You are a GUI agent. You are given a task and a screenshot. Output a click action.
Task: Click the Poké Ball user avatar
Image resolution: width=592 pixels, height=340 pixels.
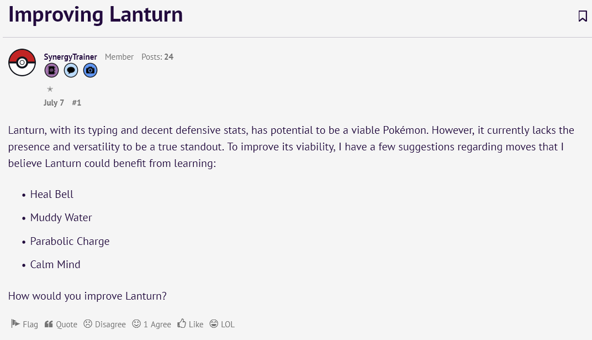click(22, 62)
